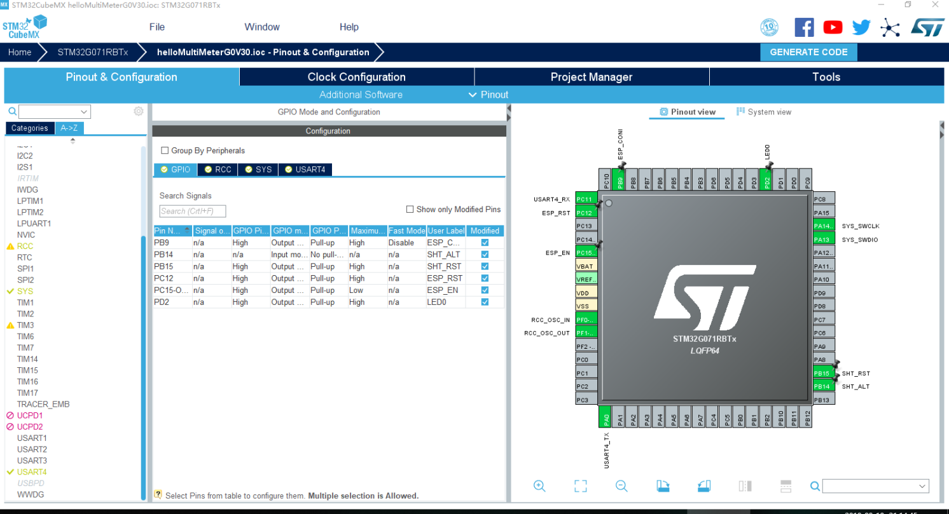Viewport: 949px width, 514px height.
Task: Select the USART4 configuration tab
Action: tap(305, 170)
